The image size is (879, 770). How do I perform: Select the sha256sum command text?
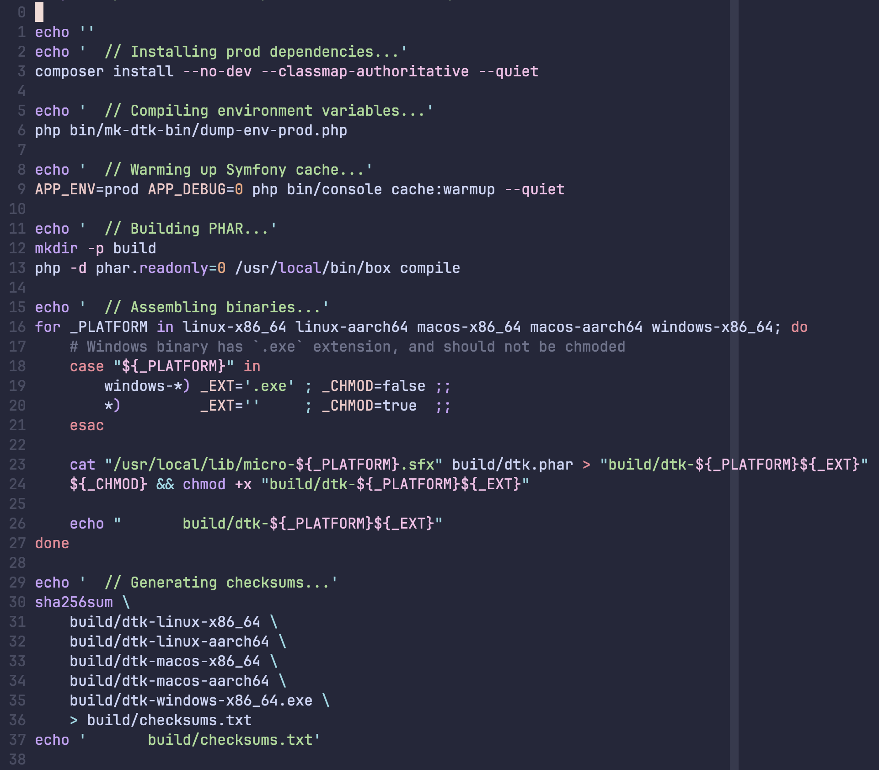click(x=74, y=602)
